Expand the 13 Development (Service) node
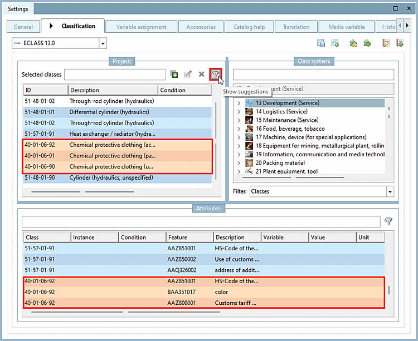This screenshot has width=418, height=341. tap(239, 103)
